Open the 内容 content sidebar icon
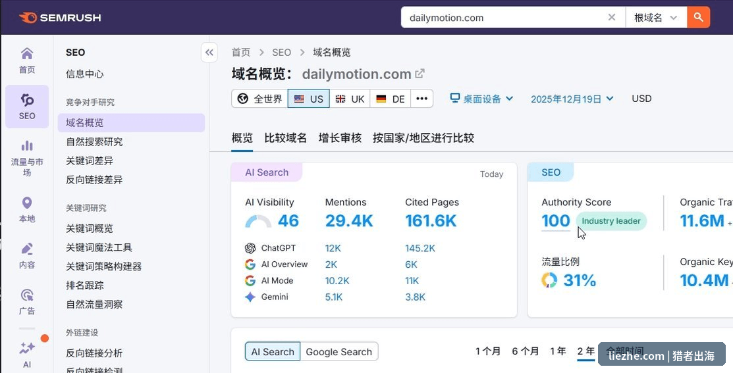This screenshot has height=373, width=733. [x=27, y=256]
